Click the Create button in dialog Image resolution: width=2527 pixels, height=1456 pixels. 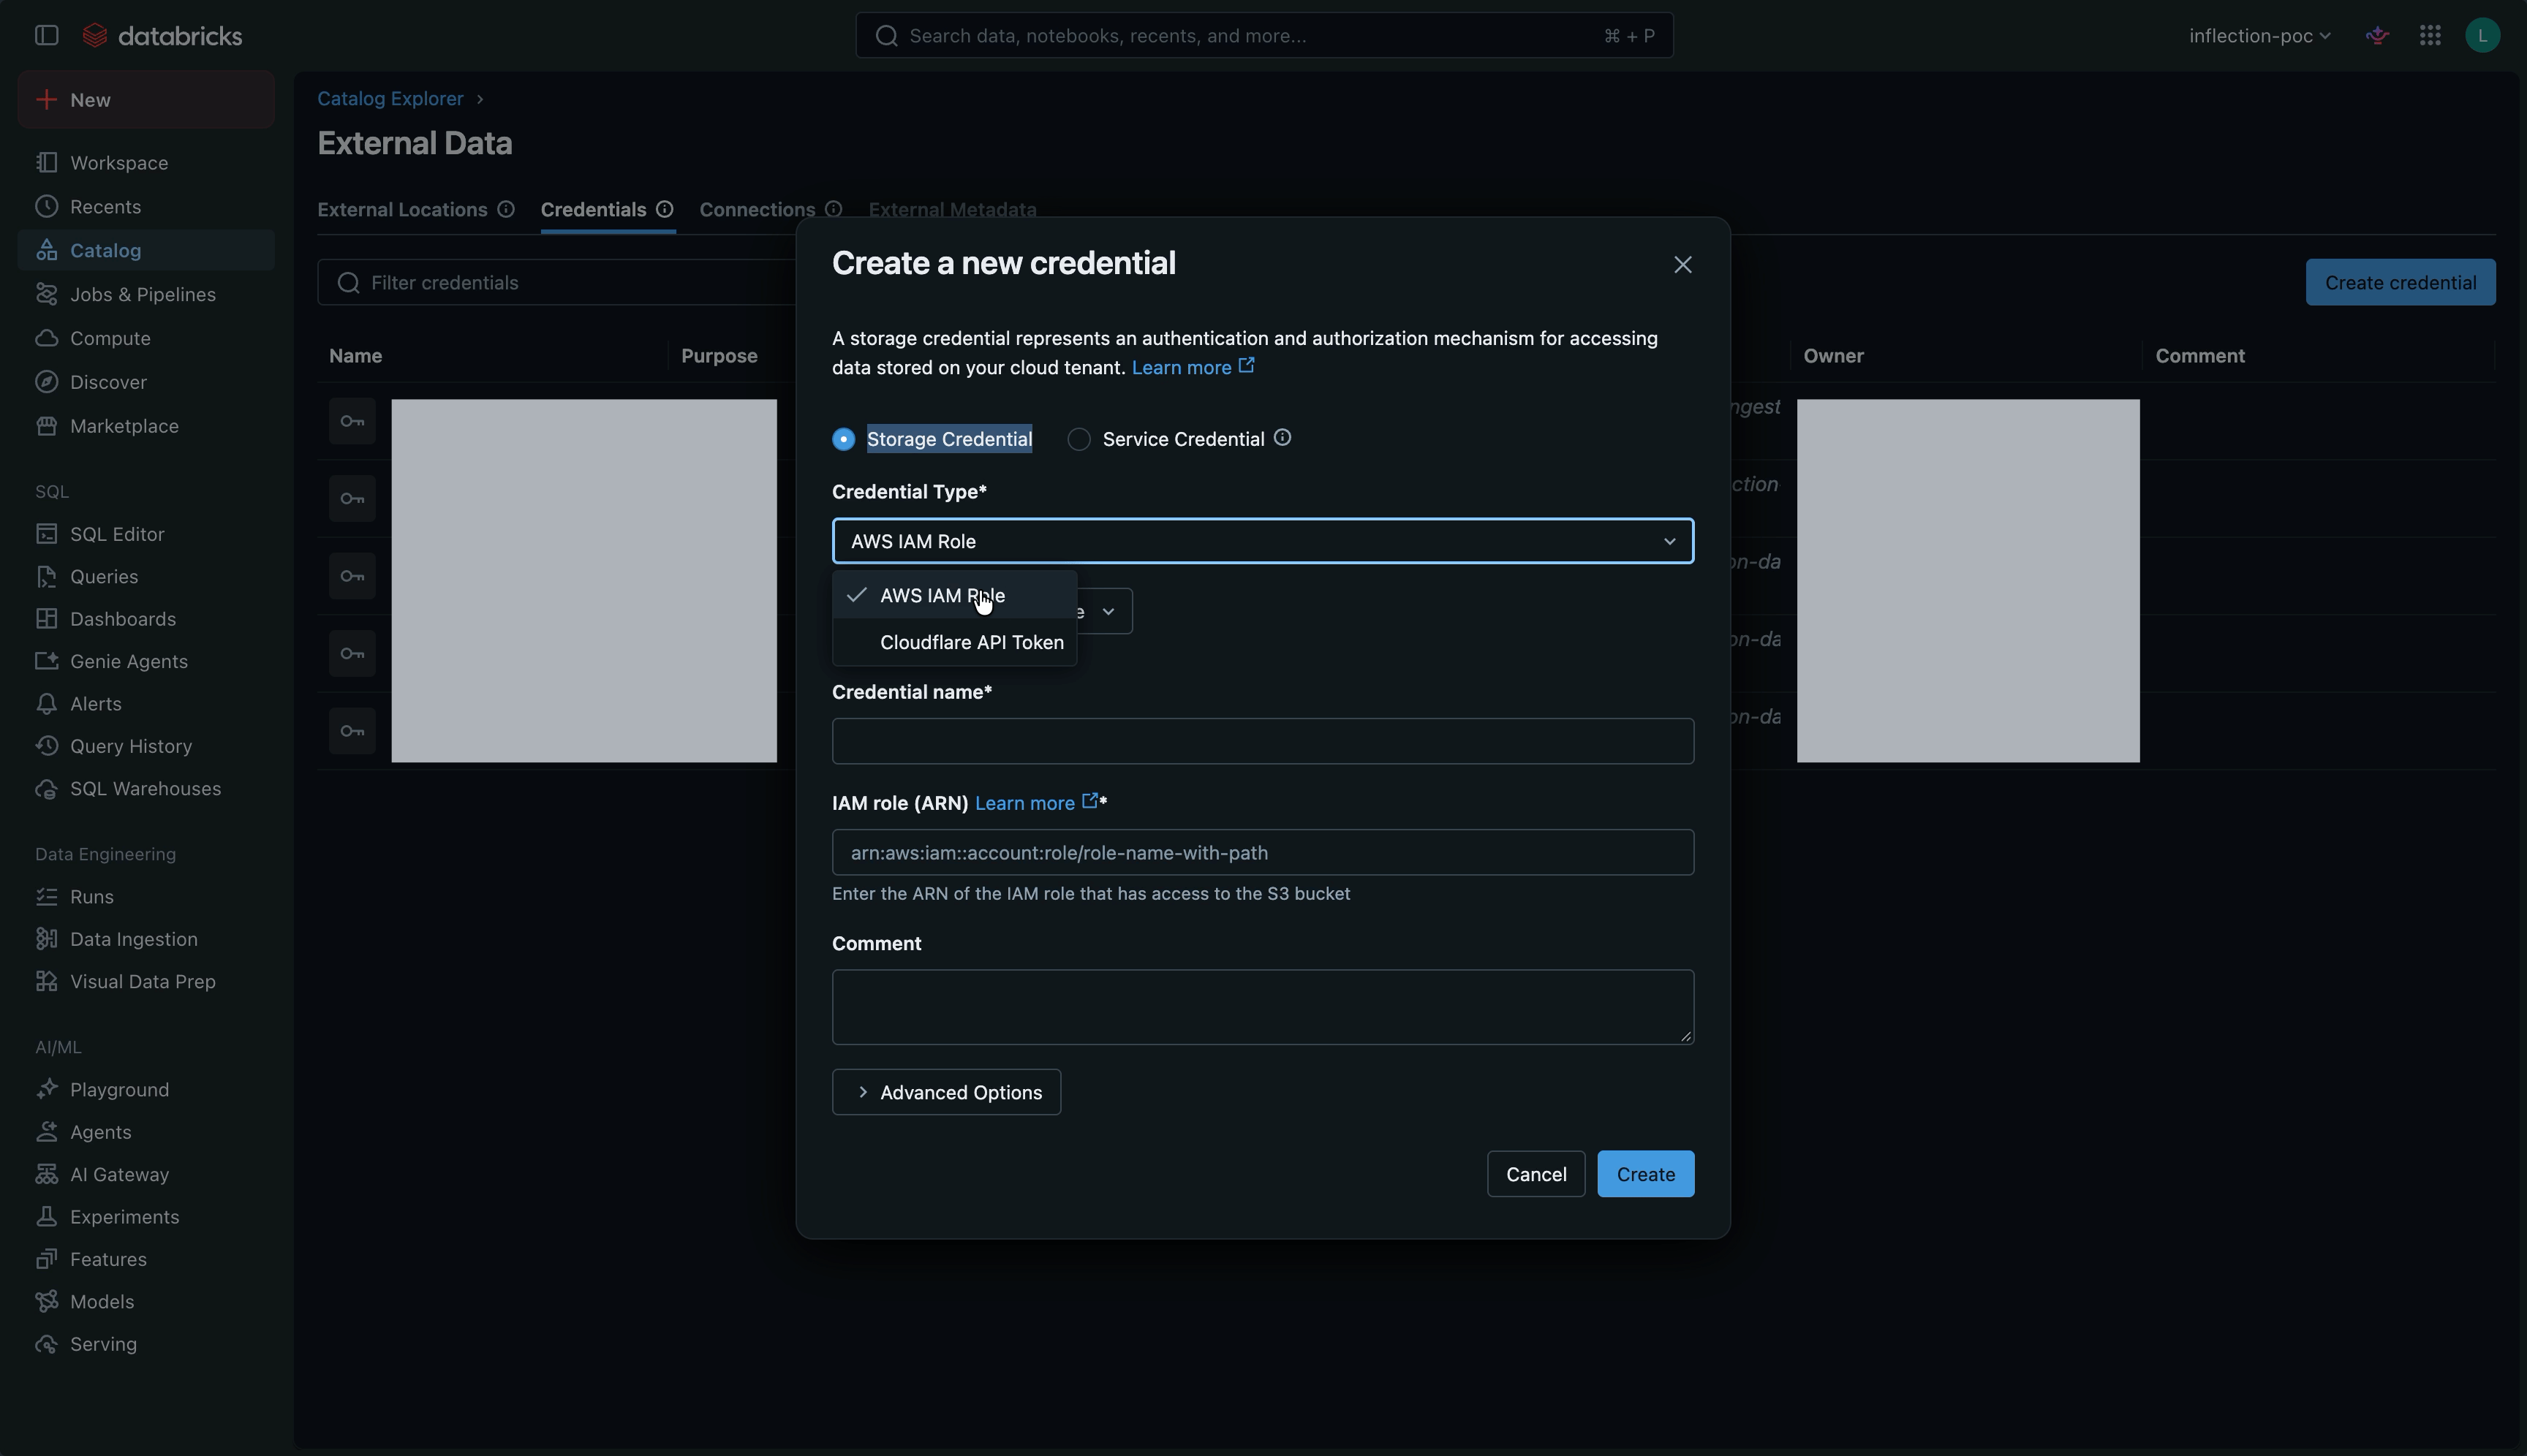pyautogui.click(x=1646, y=1174)
